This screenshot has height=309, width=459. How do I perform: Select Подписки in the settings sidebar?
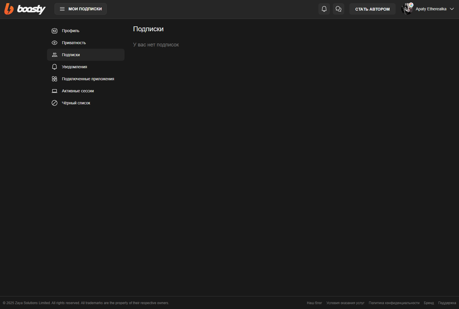pos(71,55)
